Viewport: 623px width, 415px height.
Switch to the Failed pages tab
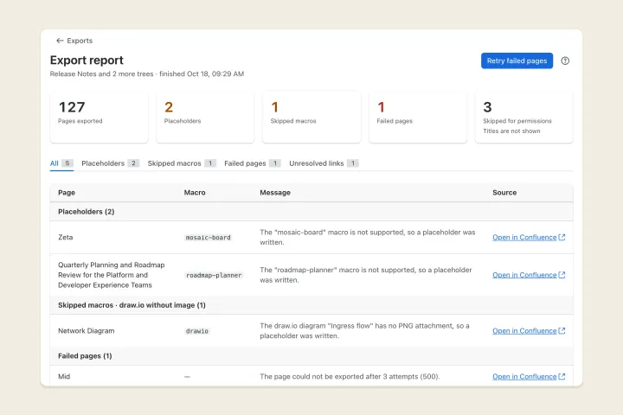click(253, 163)
